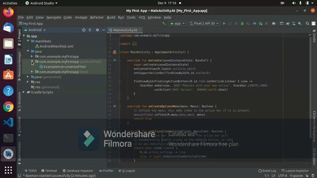Click the gutter icon beside class MainActivity
The width and height of the screenshot is (317, 178).
(x=114, y=52)
